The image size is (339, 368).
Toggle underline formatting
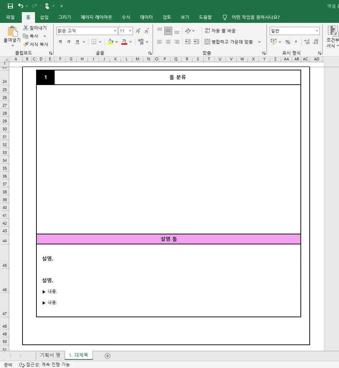click(78, 42)
